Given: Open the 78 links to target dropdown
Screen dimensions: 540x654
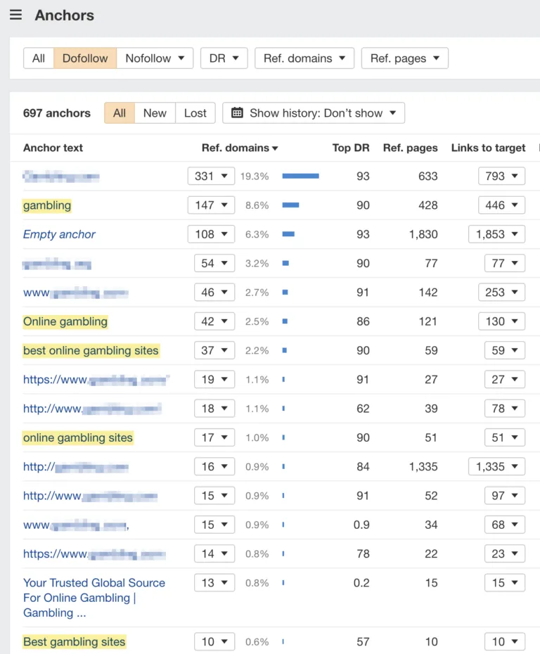Looking at the screenshot, I should [505, 409].
